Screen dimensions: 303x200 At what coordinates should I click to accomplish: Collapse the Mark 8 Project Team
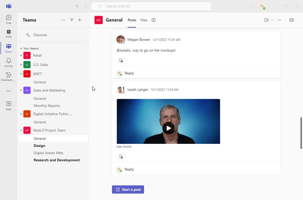[21, 130]
